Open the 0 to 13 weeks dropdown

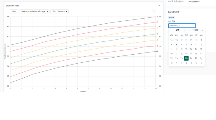59,11
